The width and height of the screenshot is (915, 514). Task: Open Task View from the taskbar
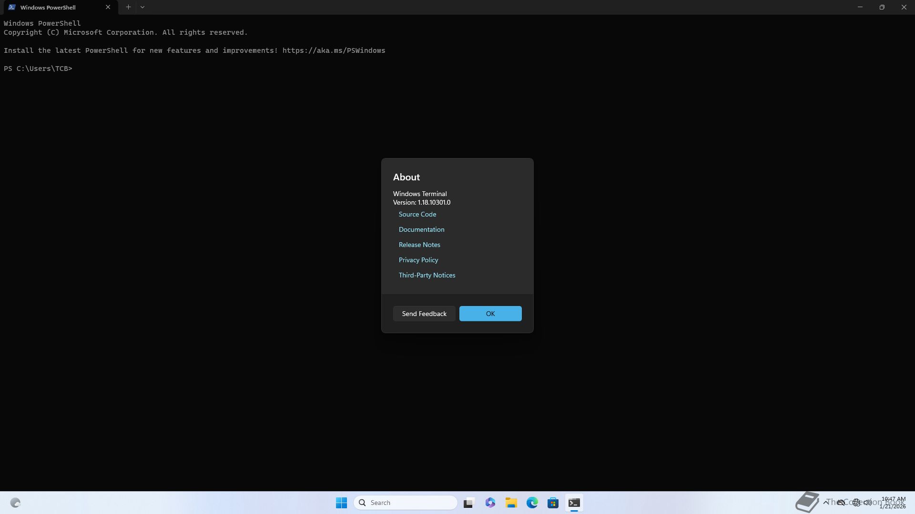(x=469, y=503)
